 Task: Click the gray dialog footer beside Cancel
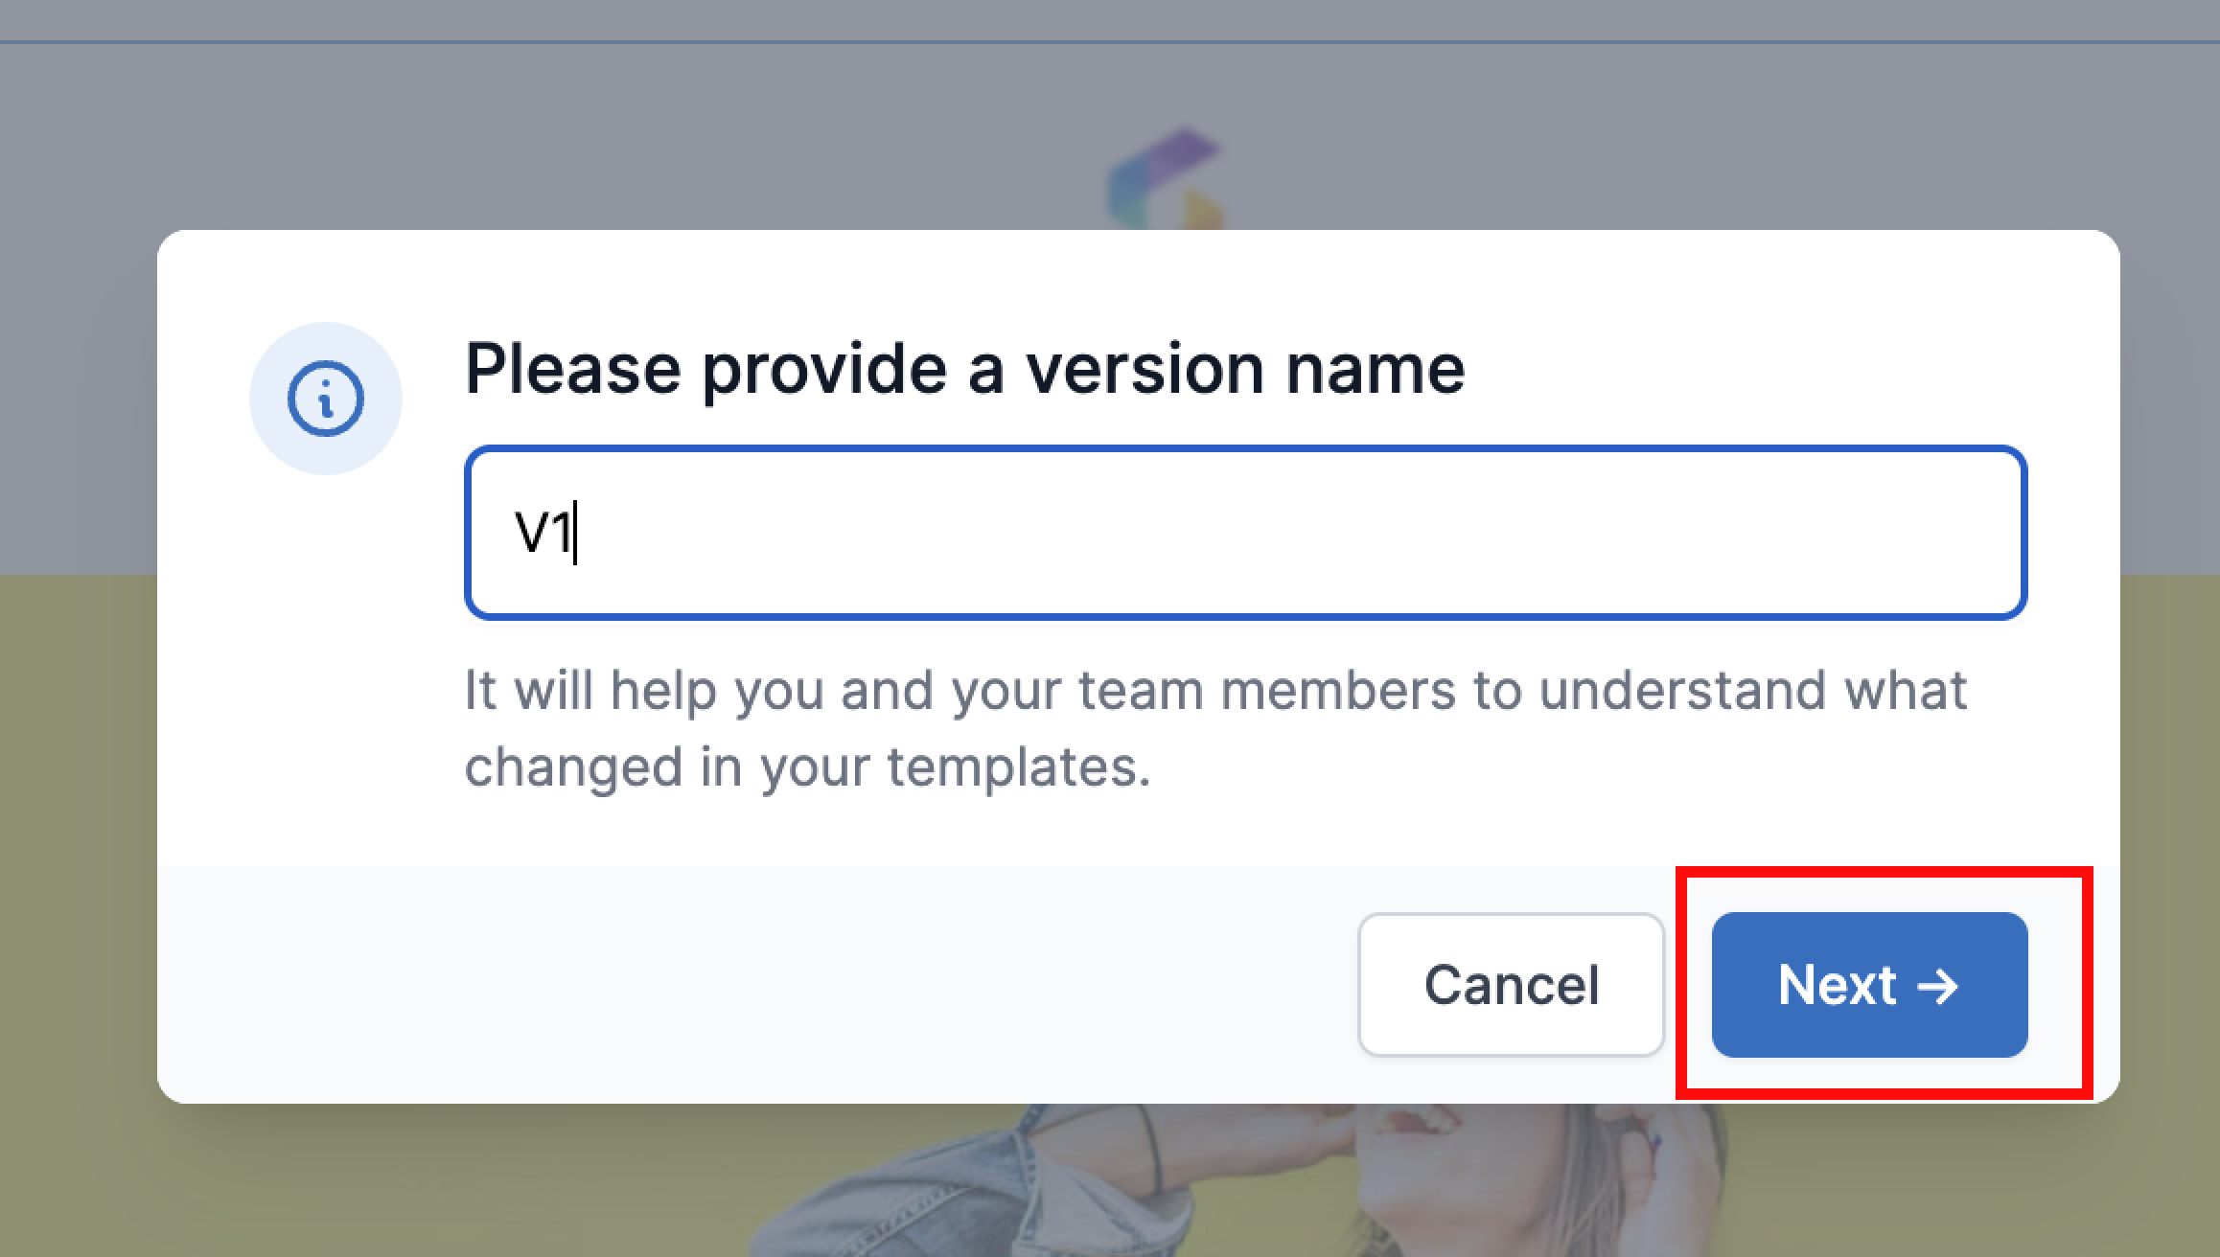tap(757, 985)
